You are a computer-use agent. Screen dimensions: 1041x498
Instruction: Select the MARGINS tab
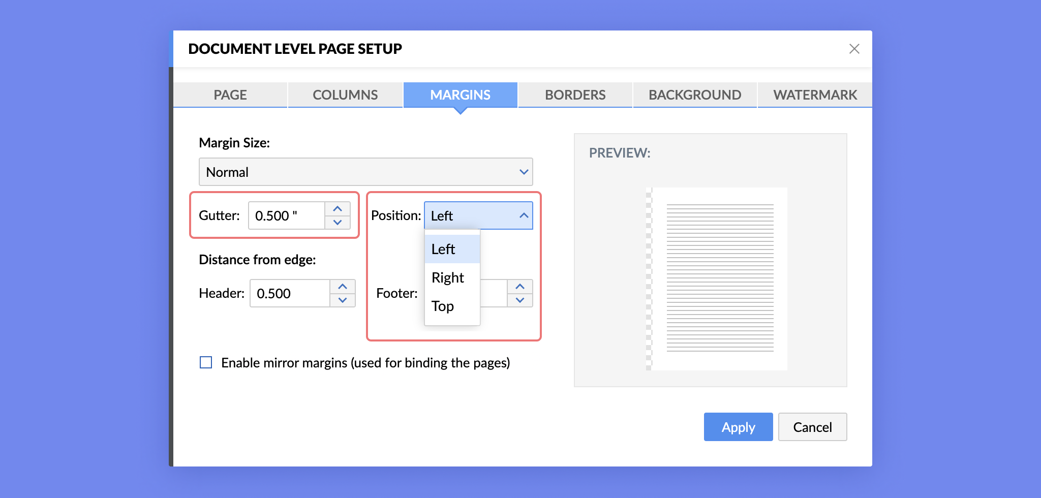coord(461,95)
